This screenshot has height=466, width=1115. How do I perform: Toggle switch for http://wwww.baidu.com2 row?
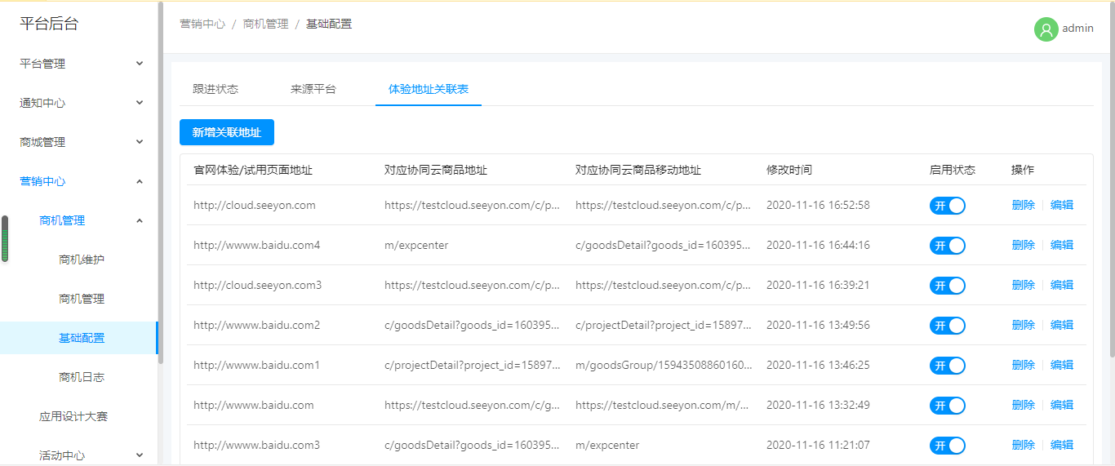coord(948,326)
